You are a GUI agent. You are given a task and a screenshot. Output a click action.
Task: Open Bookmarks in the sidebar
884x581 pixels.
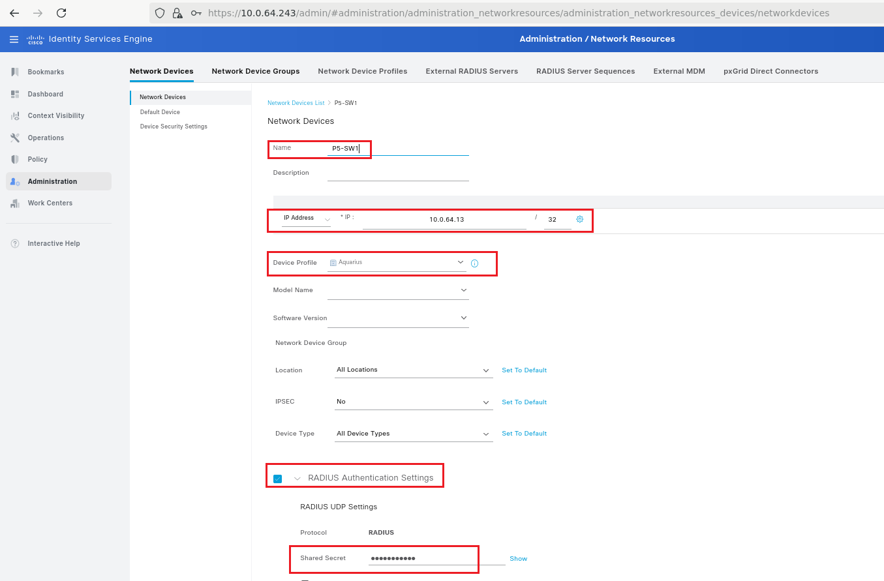tap(46, 72)
